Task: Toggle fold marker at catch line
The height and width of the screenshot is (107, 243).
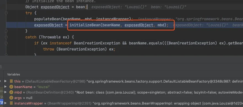Action: point(6,37)
